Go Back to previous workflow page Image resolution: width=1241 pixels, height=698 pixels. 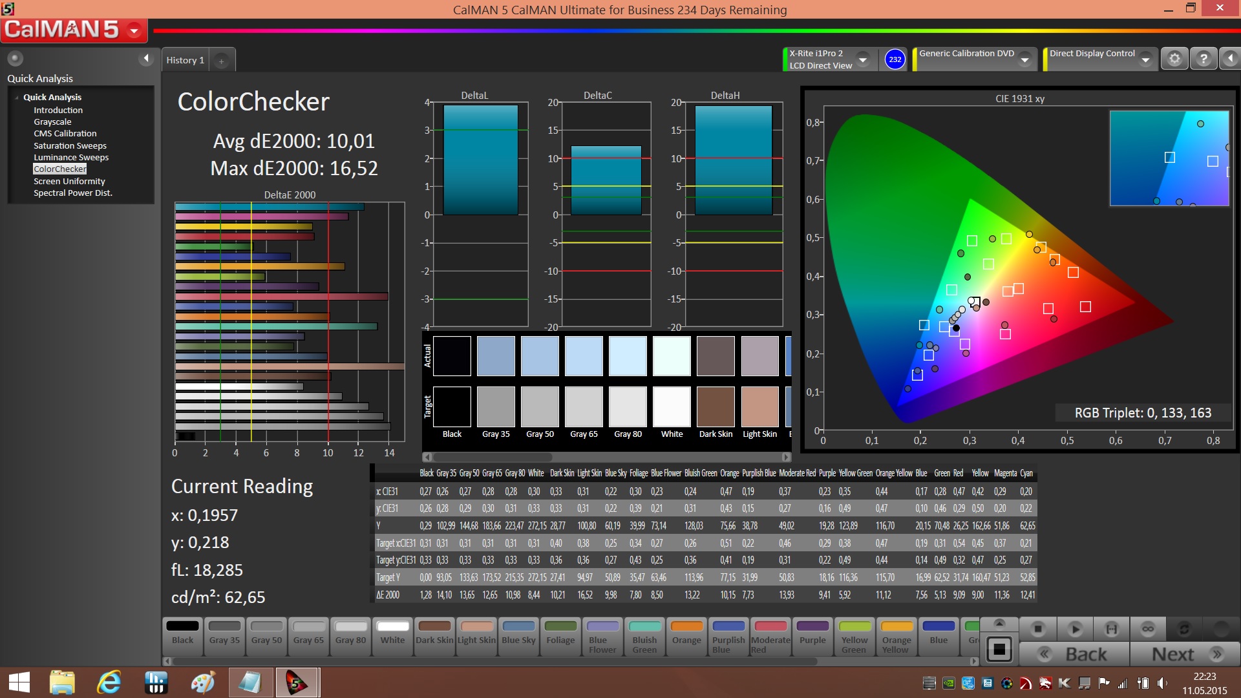pos(1074,654)
